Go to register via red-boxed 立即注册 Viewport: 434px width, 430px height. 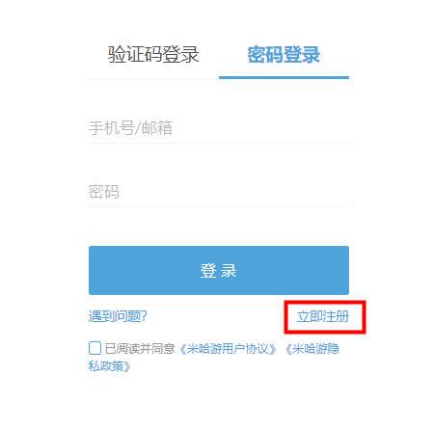(x=323, y=316)
